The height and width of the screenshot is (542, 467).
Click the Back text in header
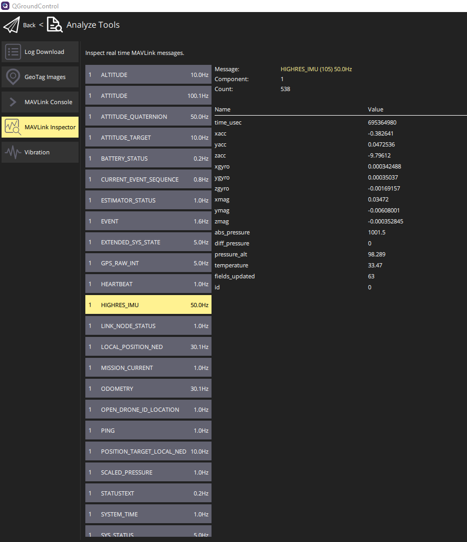point(29,25)
